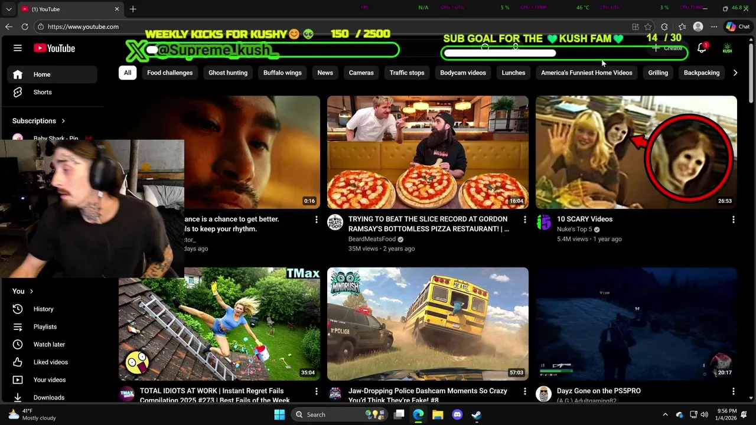756x425 pixels.
Task: Click the browser address bar URL
Action: (83, 27)
